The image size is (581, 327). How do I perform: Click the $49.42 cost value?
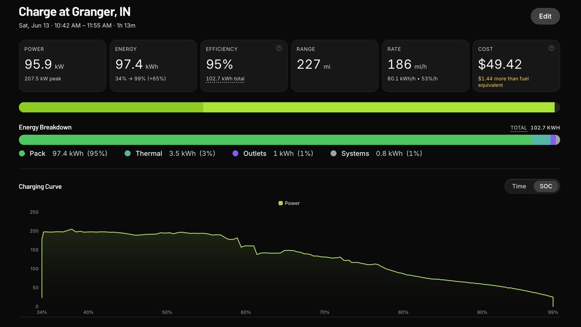coord(499,64)
